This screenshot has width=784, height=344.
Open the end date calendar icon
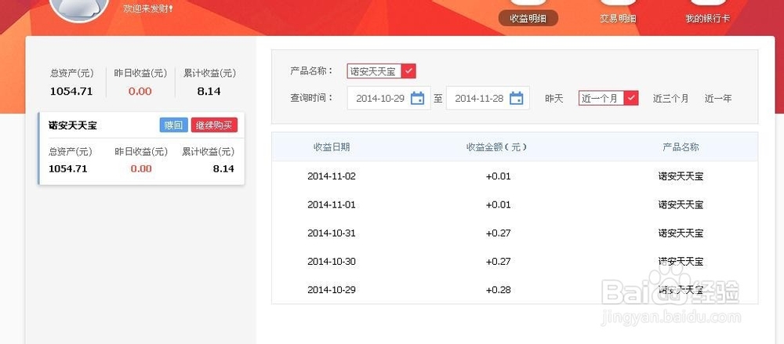coord(516,98)
